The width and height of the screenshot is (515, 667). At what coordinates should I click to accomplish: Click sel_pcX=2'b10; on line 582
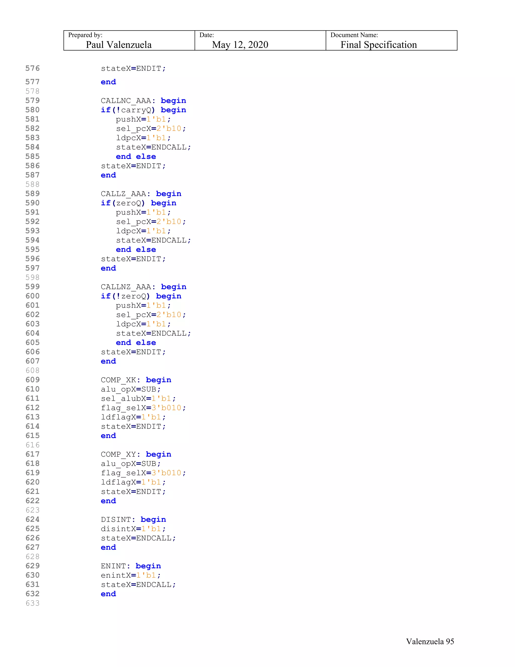click(151, 129)
